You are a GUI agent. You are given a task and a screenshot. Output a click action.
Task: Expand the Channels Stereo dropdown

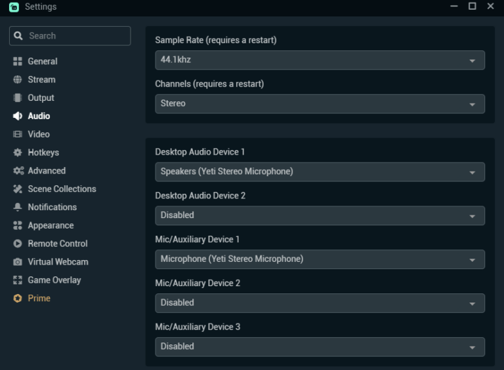320,103
